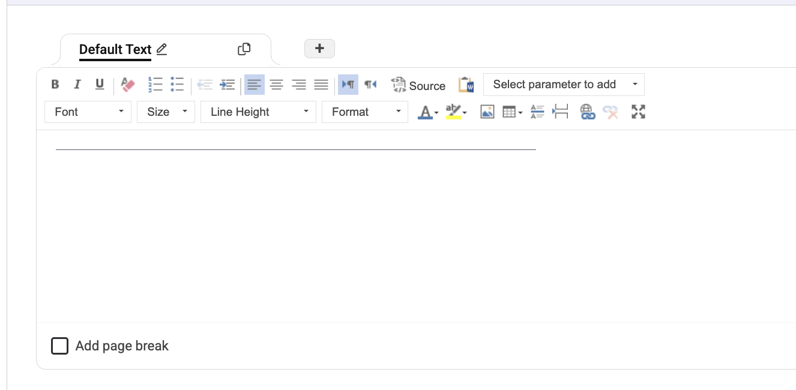Open the Font dropdown

click(88, 112)
